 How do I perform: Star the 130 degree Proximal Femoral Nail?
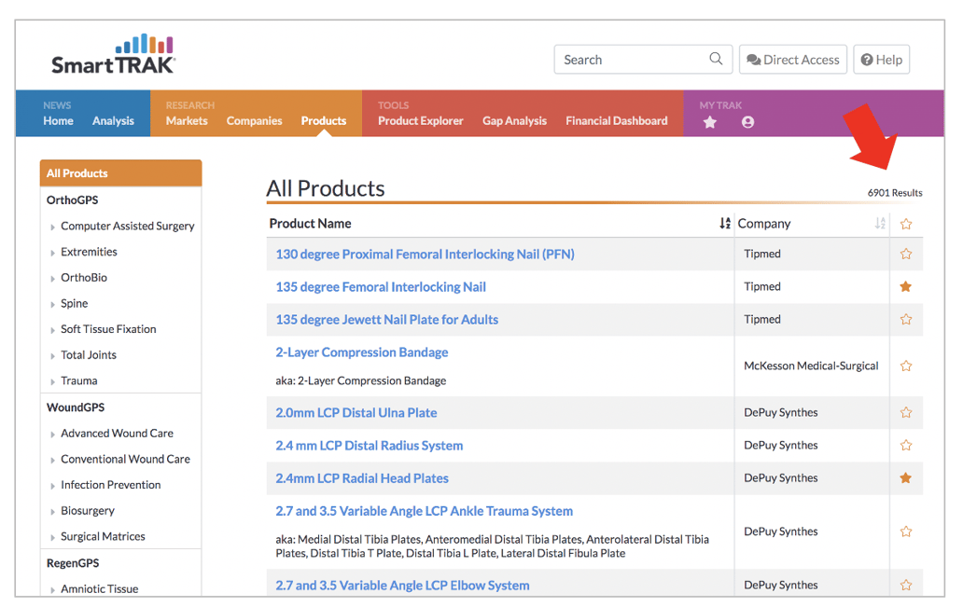pyautogui.click(x=906, y=254)
